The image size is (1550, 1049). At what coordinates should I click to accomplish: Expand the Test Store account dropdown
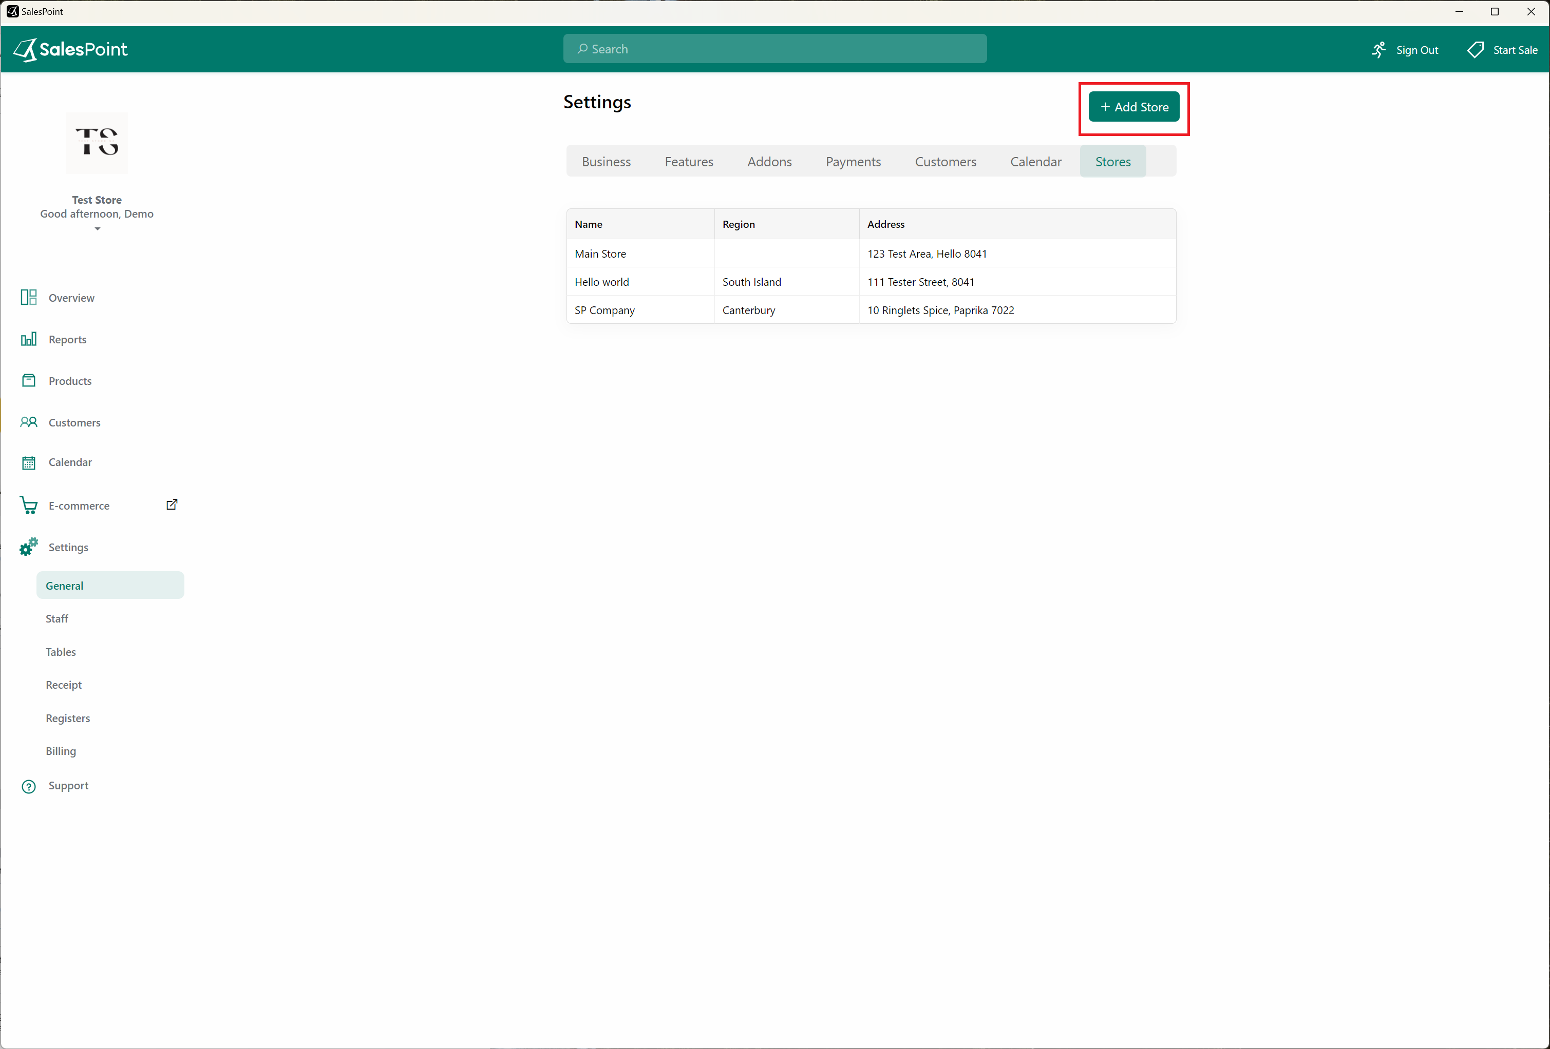click(x=97, y=229)
